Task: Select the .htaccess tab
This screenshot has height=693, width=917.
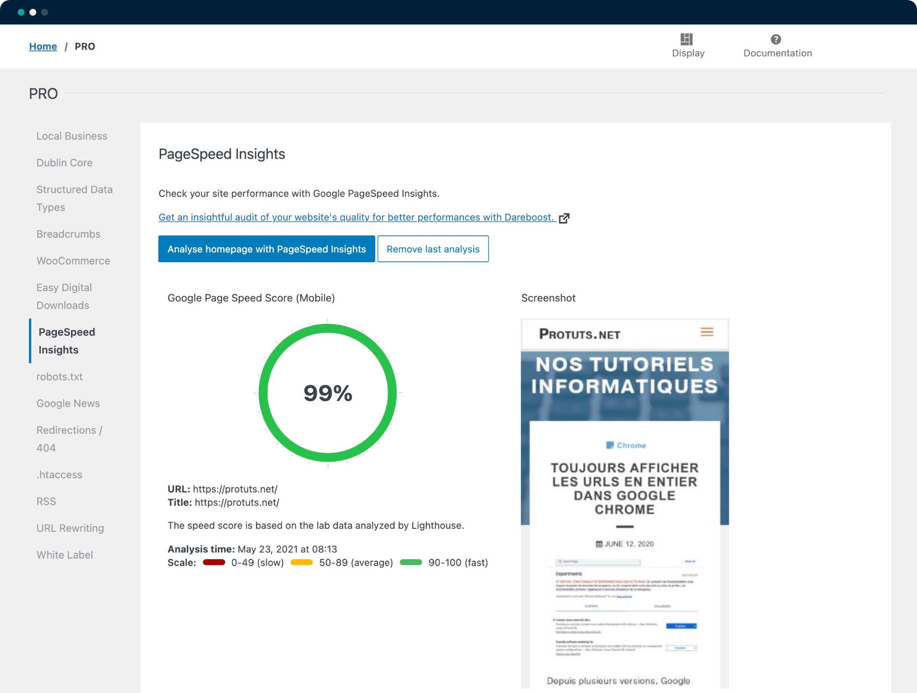Action: [59, 475]
